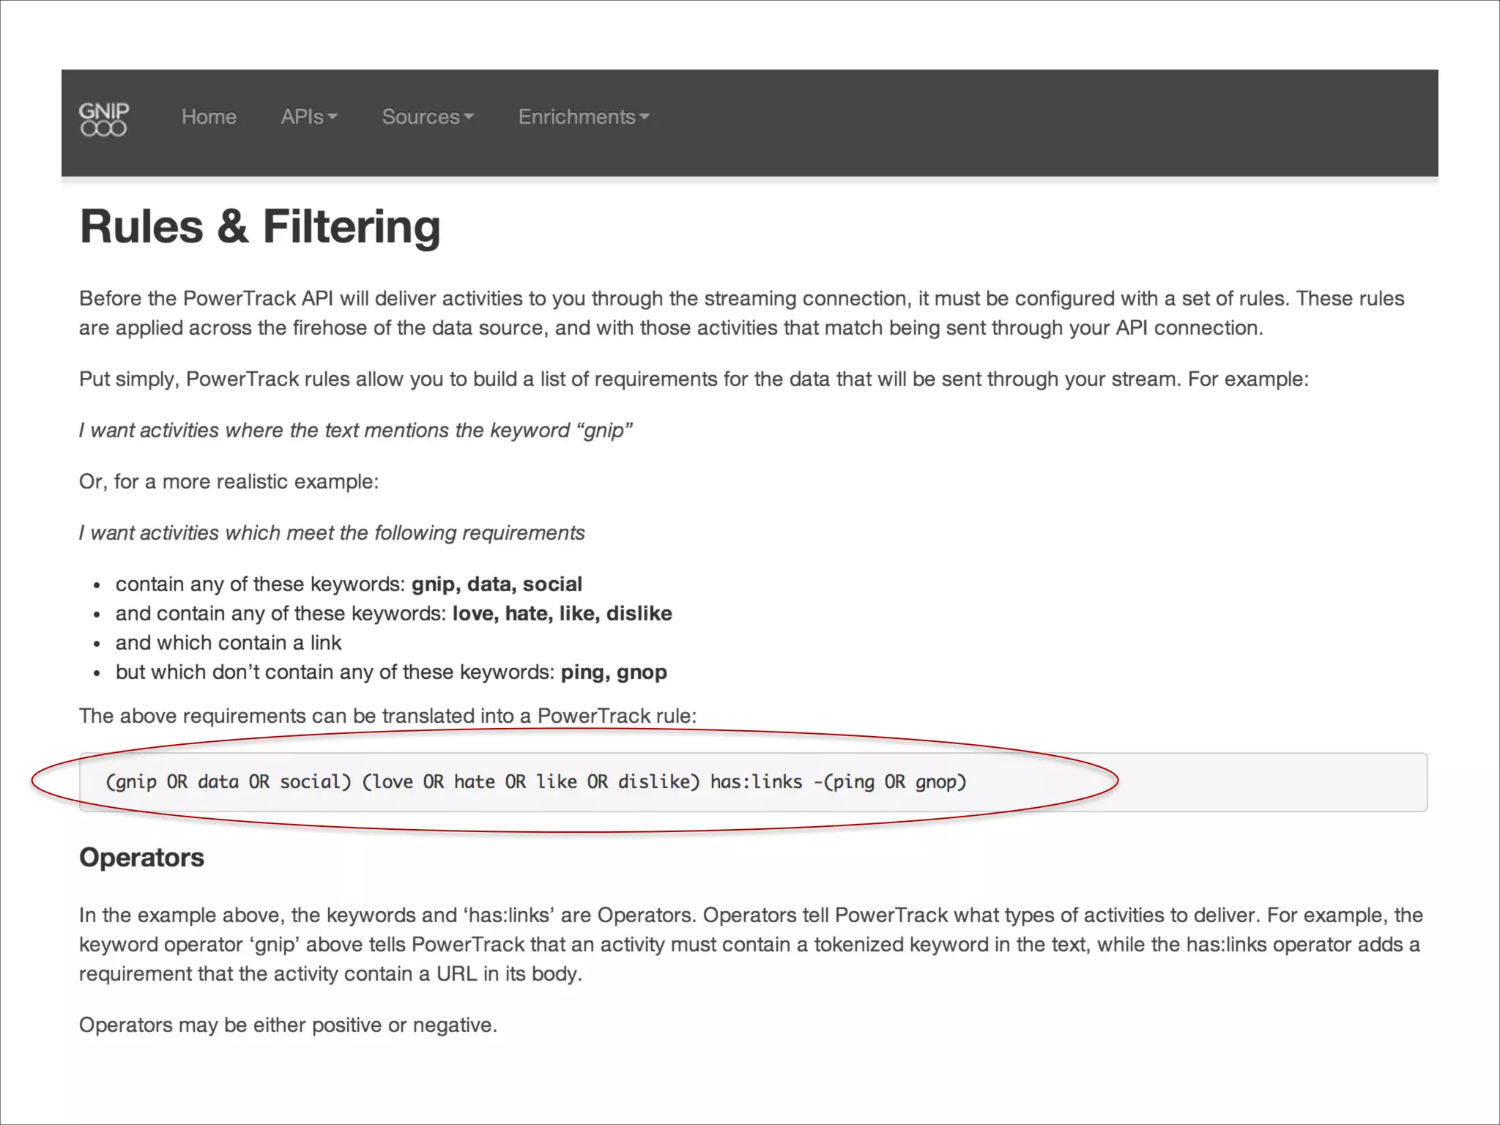
Task: Open the Home navigation link
Action: point(209,117)
